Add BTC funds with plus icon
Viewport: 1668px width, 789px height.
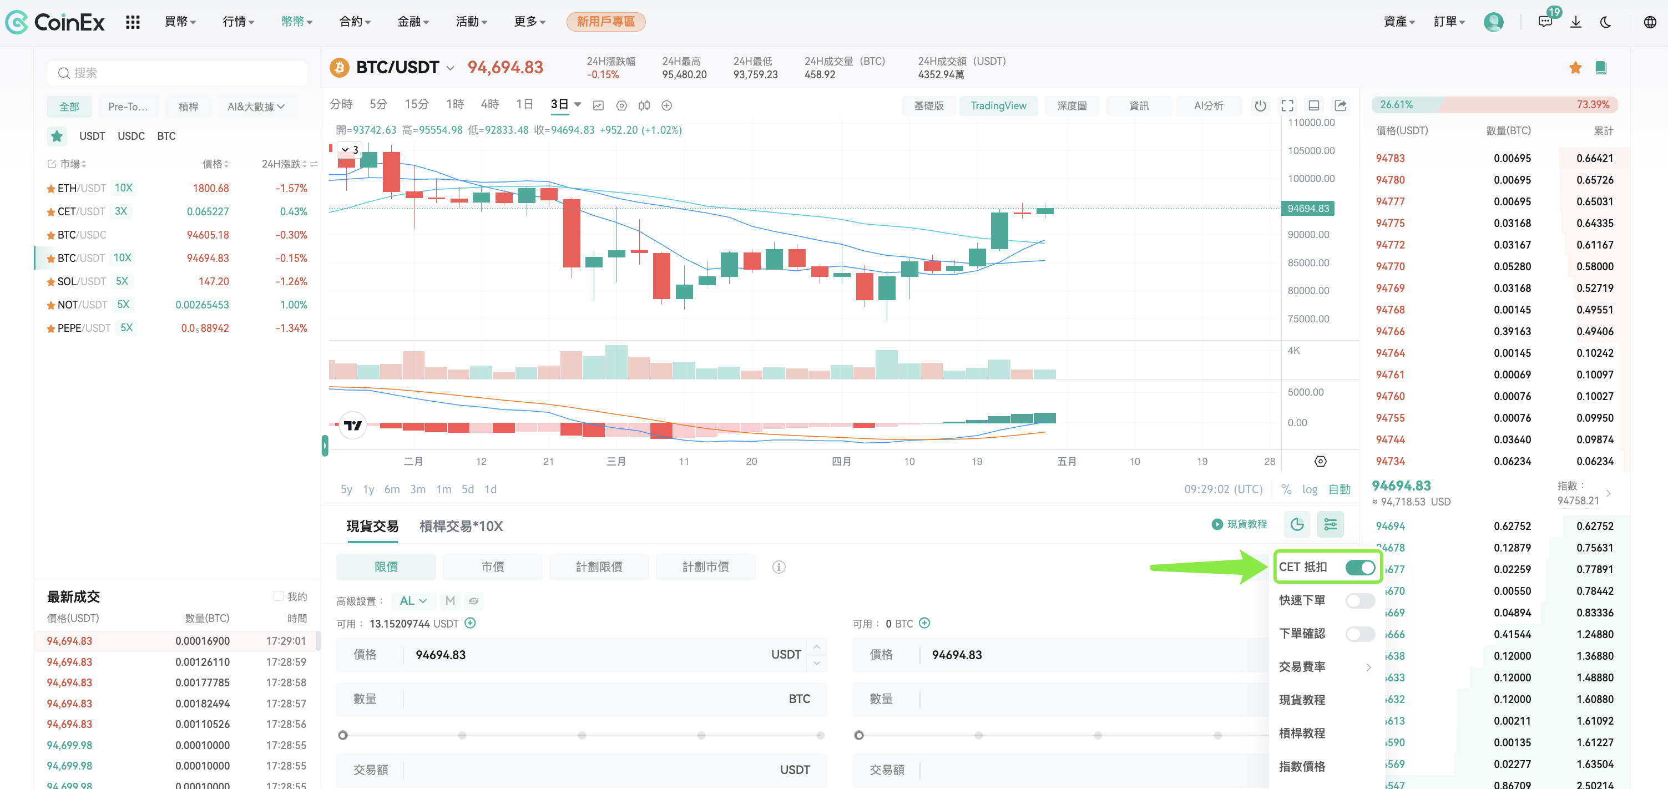[924, 623]
